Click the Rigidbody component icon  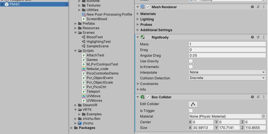(x=143, y=37)
